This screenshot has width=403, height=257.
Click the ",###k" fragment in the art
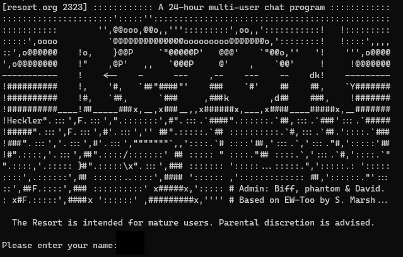pyautogui.click(x=216, y=98)
